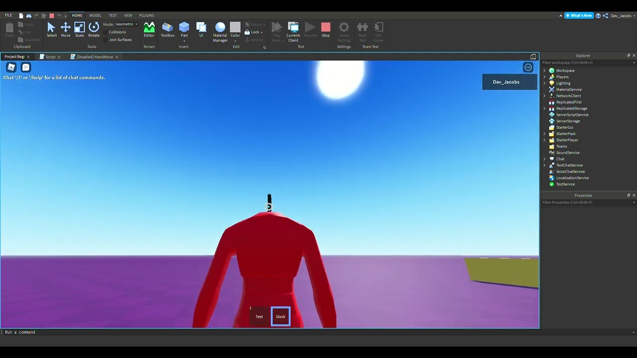Select the Move tool
Viewport: 637px width, 358px height.
(65, 29)
